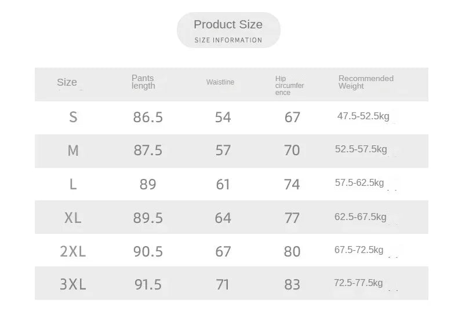Screen dimensions: 458x326
Task: Select the L size row label
Action: click(x=73, y=185)
